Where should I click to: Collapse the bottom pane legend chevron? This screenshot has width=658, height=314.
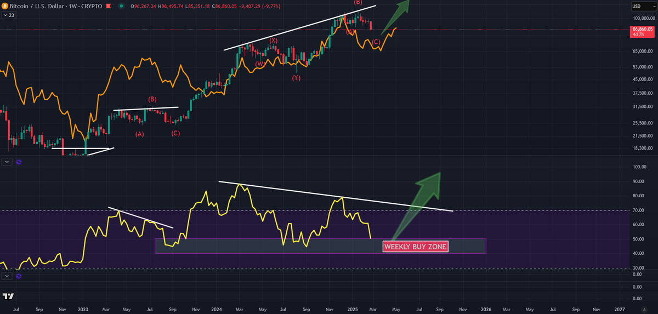(7, 277)
